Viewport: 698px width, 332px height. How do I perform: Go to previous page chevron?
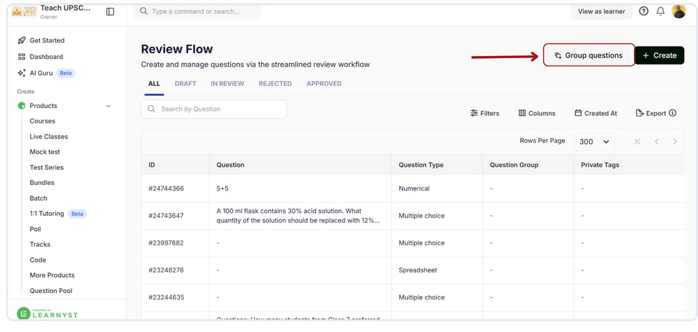[656, 142]
